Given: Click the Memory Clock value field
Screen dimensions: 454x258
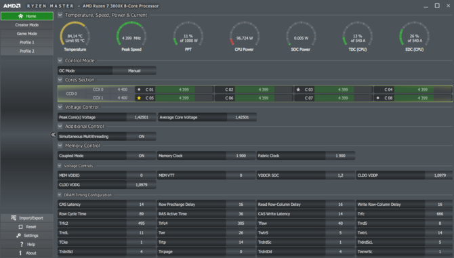Looking at the screenshot, I should coord(241,156).
